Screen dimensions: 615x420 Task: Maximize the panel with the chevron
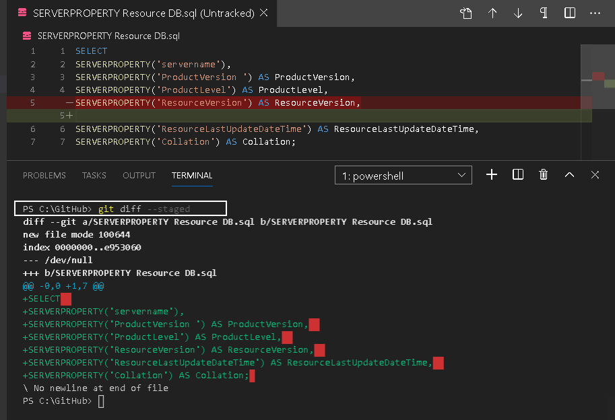tap(569, 174)
